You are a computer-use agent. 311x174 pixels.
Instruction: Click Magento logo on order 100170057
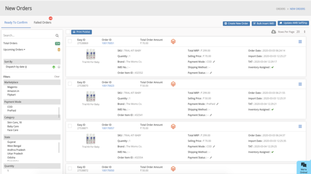tap(173, 127)
